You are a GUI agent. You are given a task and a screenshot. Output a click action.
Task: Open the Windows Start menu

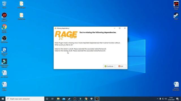(x=3, y=99)
